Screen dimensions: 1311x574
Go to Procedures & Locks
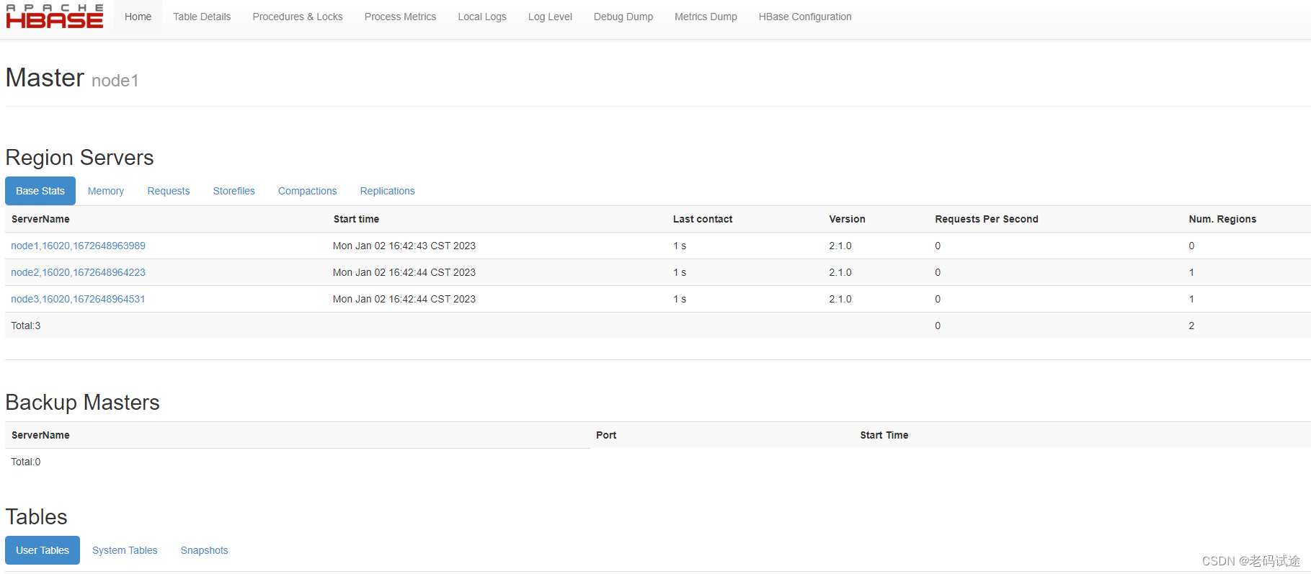(x=298, y=17)
